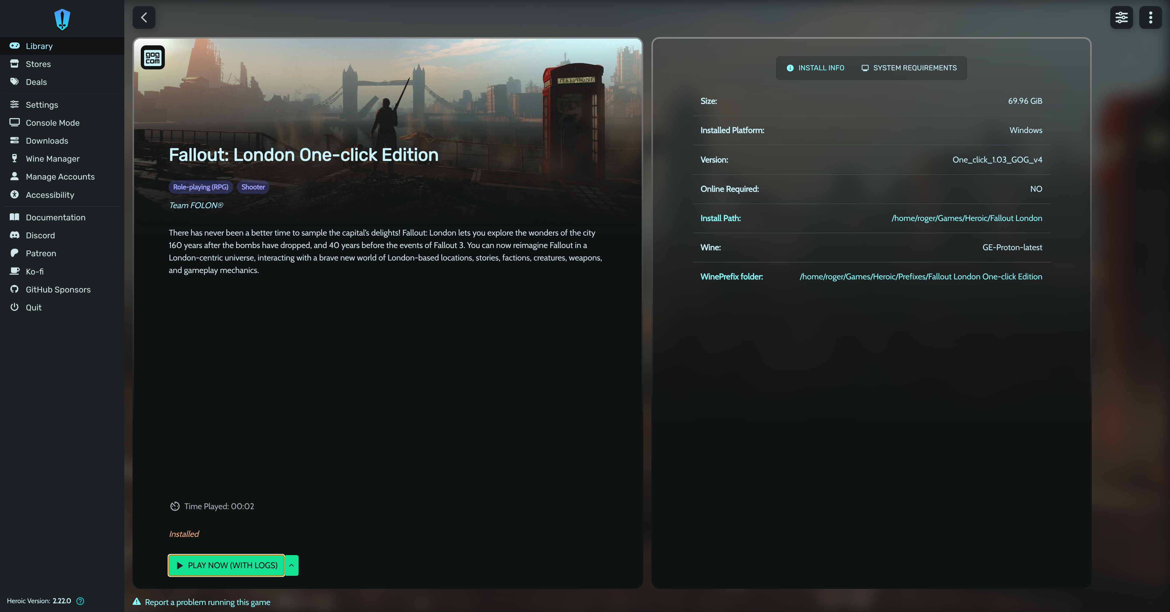This screenshot has height=612, width=1170.
Task: Click the game title Fallout: London One-click Edition
Action: coord(303,155)
